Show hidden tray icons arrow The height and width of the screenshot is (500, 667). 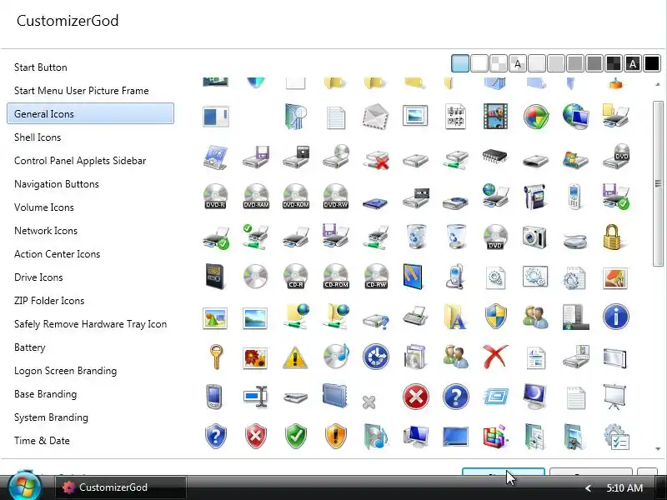pyautogui.click(x=589, y=488)
